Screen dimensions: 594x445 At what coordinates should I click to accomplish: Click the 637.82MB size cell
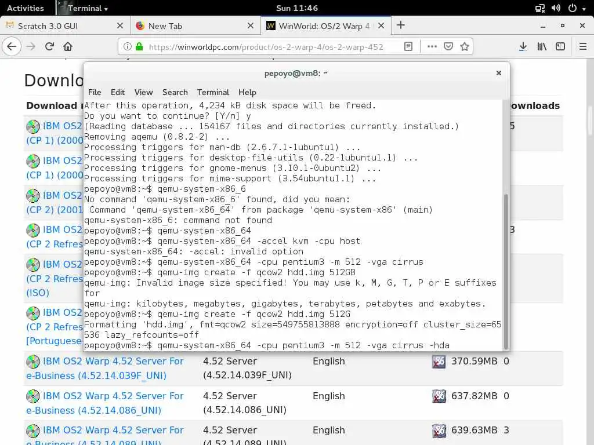click(474, 396)
